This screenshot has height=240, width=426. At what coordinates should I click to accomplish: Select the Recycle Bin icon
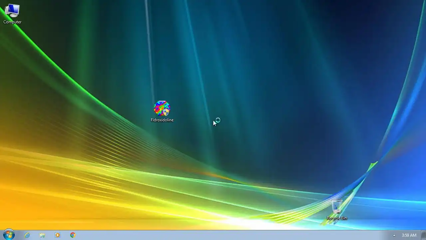pos(336,210)
